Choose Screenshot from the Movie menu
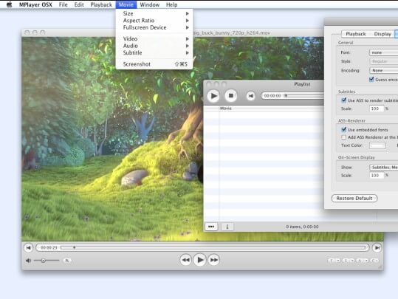398x299 pixels. [154, 64]
